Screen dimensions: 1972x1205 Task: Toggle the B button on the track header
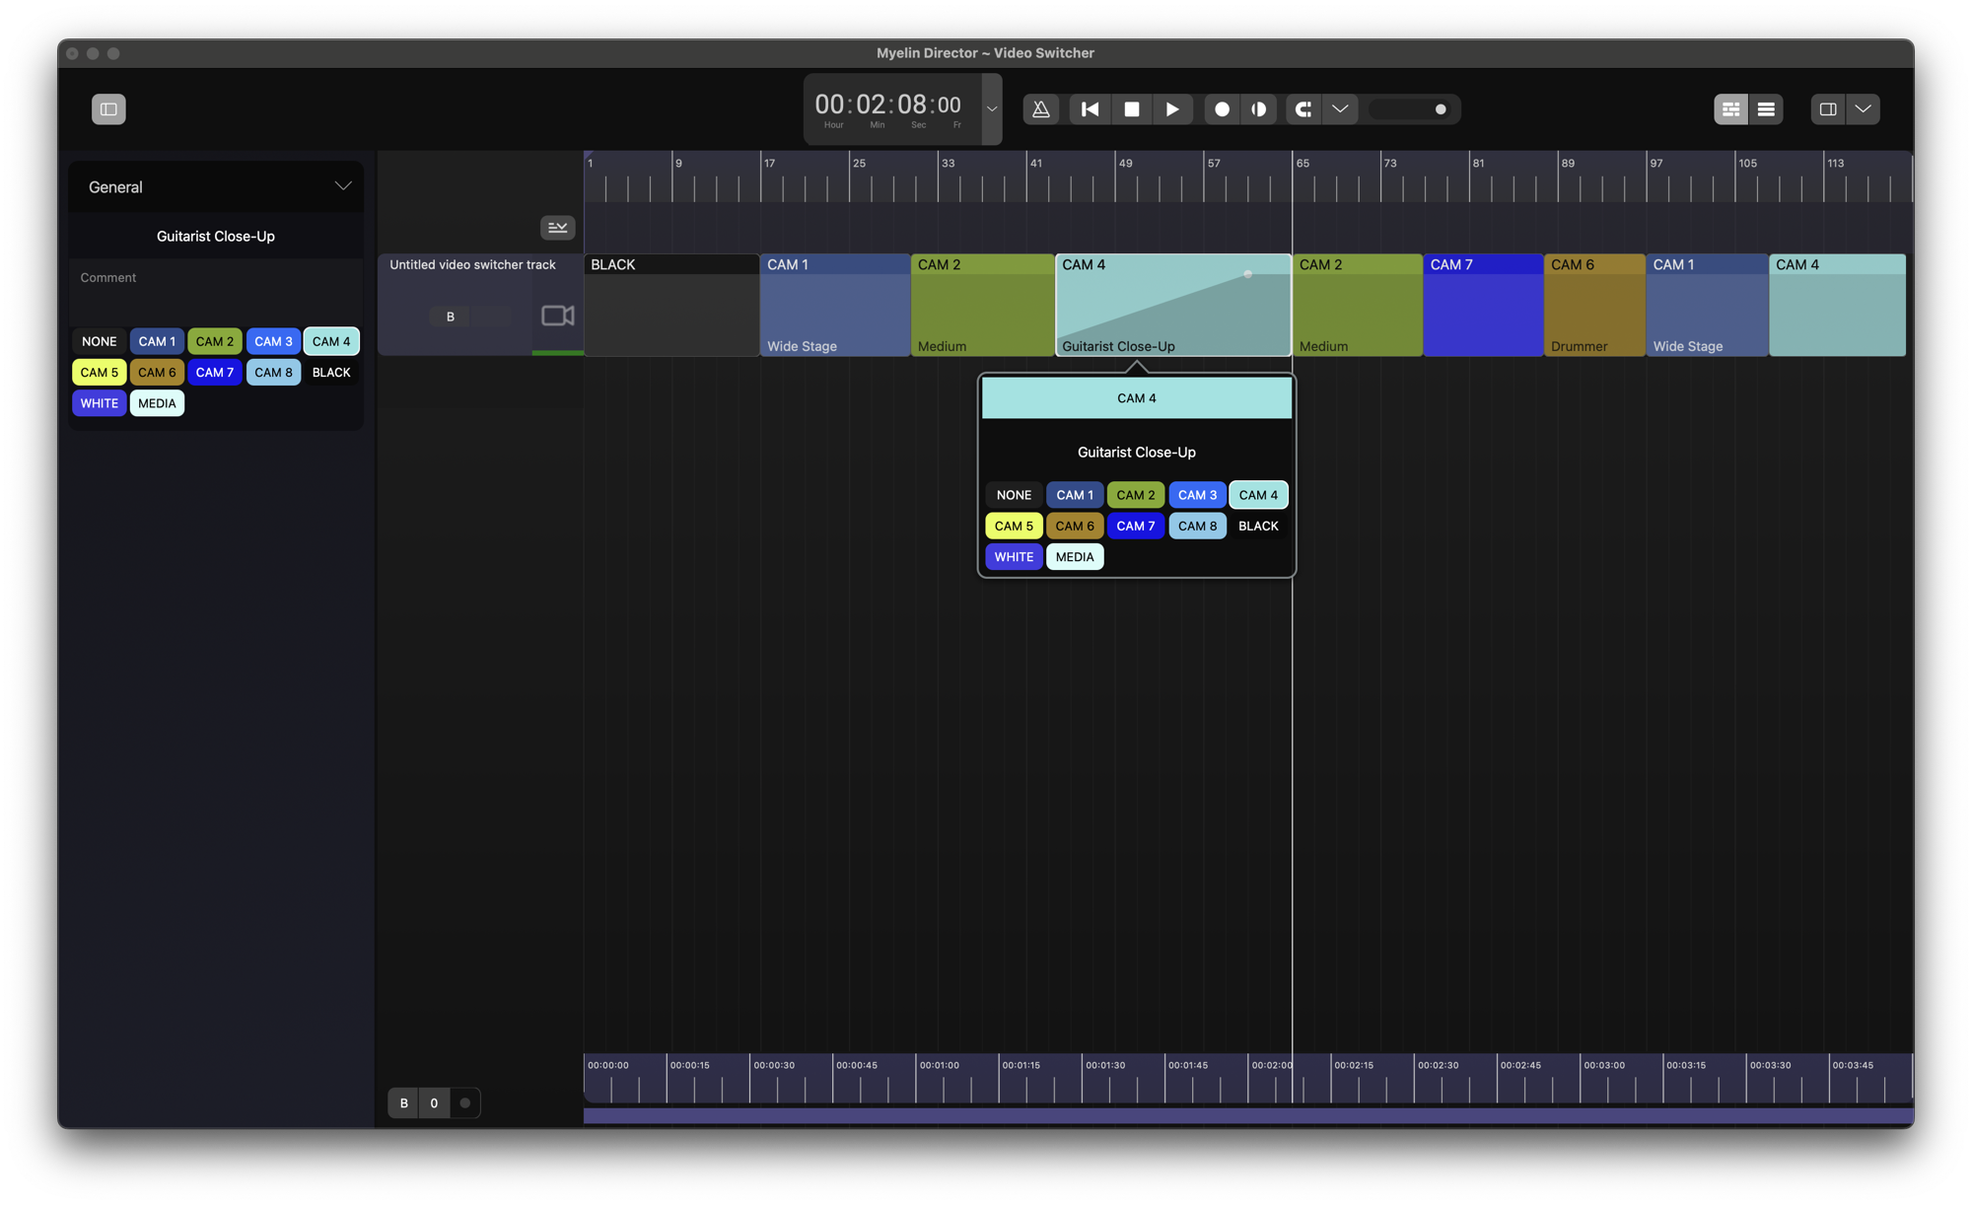point(451,317)
